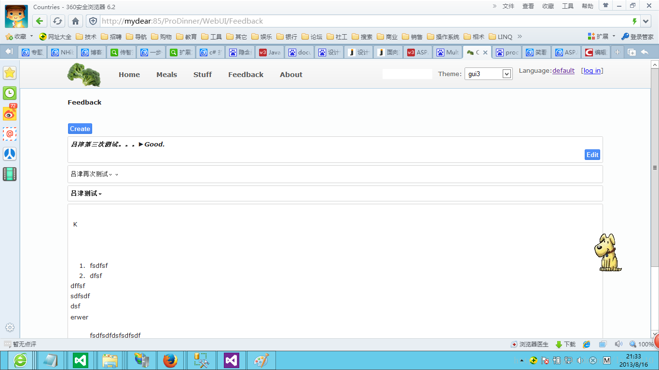Open the 网址大全 bookmark
Image resolution: width=659 pixels, height=370 pixels.
55,37
